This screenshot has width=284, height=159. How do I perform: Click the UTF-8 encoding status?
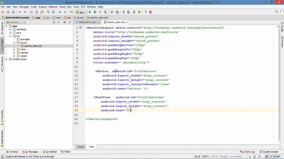pyautogui.click(x=214, y=156)
